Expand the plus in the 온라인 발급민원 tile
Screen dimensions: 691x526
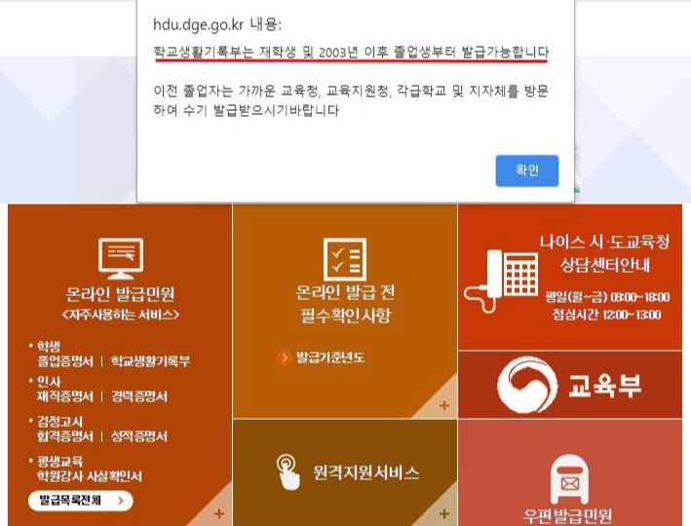click(219, 513)
